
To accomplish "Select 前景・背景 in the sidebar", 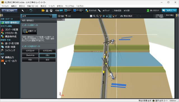I will click(8, 47).
